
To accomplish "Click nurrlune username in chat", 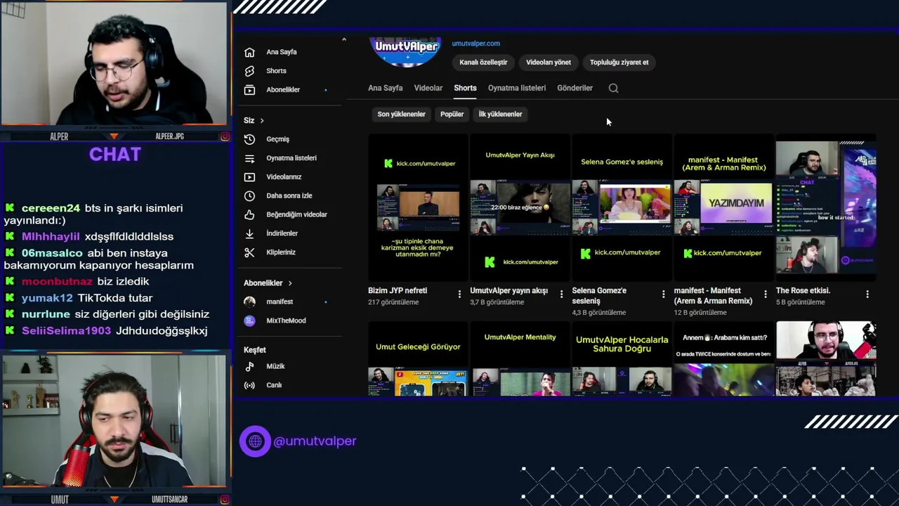I will point(46,314).
